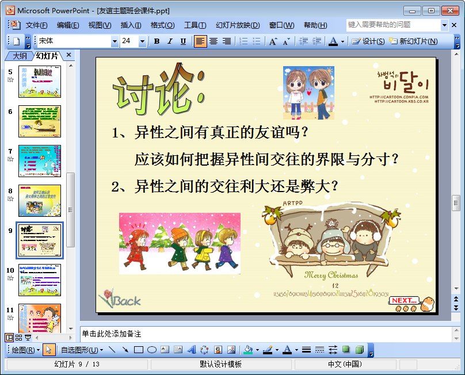This screenshot has height=375, width=465.
Task: Open the Design (设计) task pane
Action: click(x=368, y=41)
